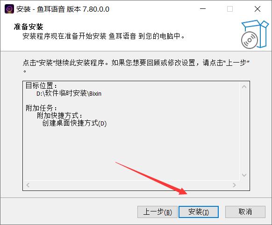Click the disabled maximize button
Screen dimensions: 272x225
point(230,9)
